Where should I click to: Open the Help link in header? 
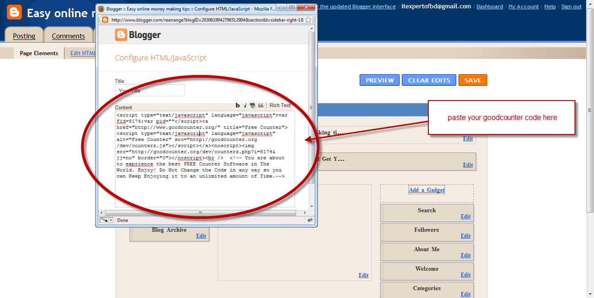[x=550, y=6]
